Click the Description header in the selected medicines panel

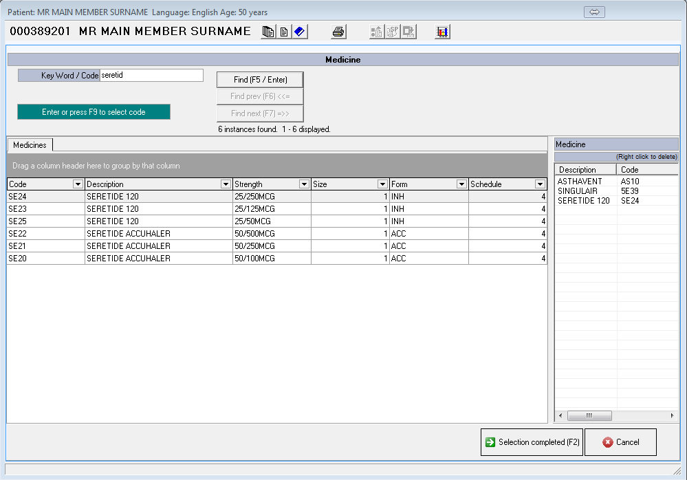tap(585, 169)
